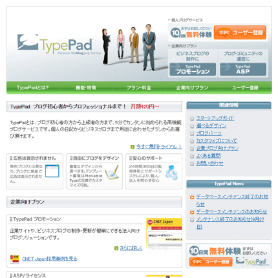Click the blue support network icon
Viewport: 278px width, 278px height.
[x=171, y=173]
